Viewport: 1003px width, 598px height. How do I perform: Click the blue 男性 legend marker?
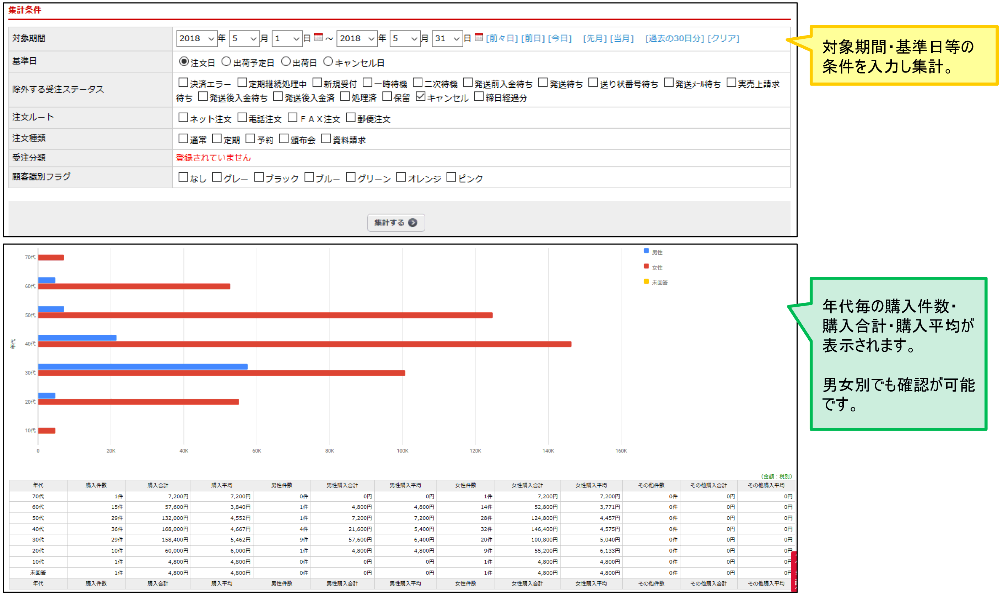click(647, 251)
